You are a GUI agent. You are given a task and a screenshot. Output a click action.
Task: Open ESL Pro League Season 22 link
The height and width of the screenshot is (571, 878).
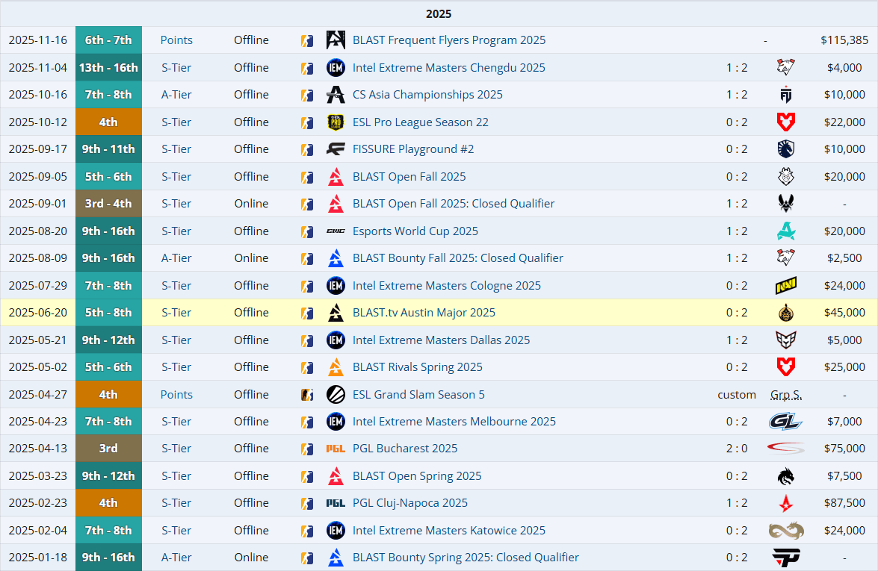point(421,122)
